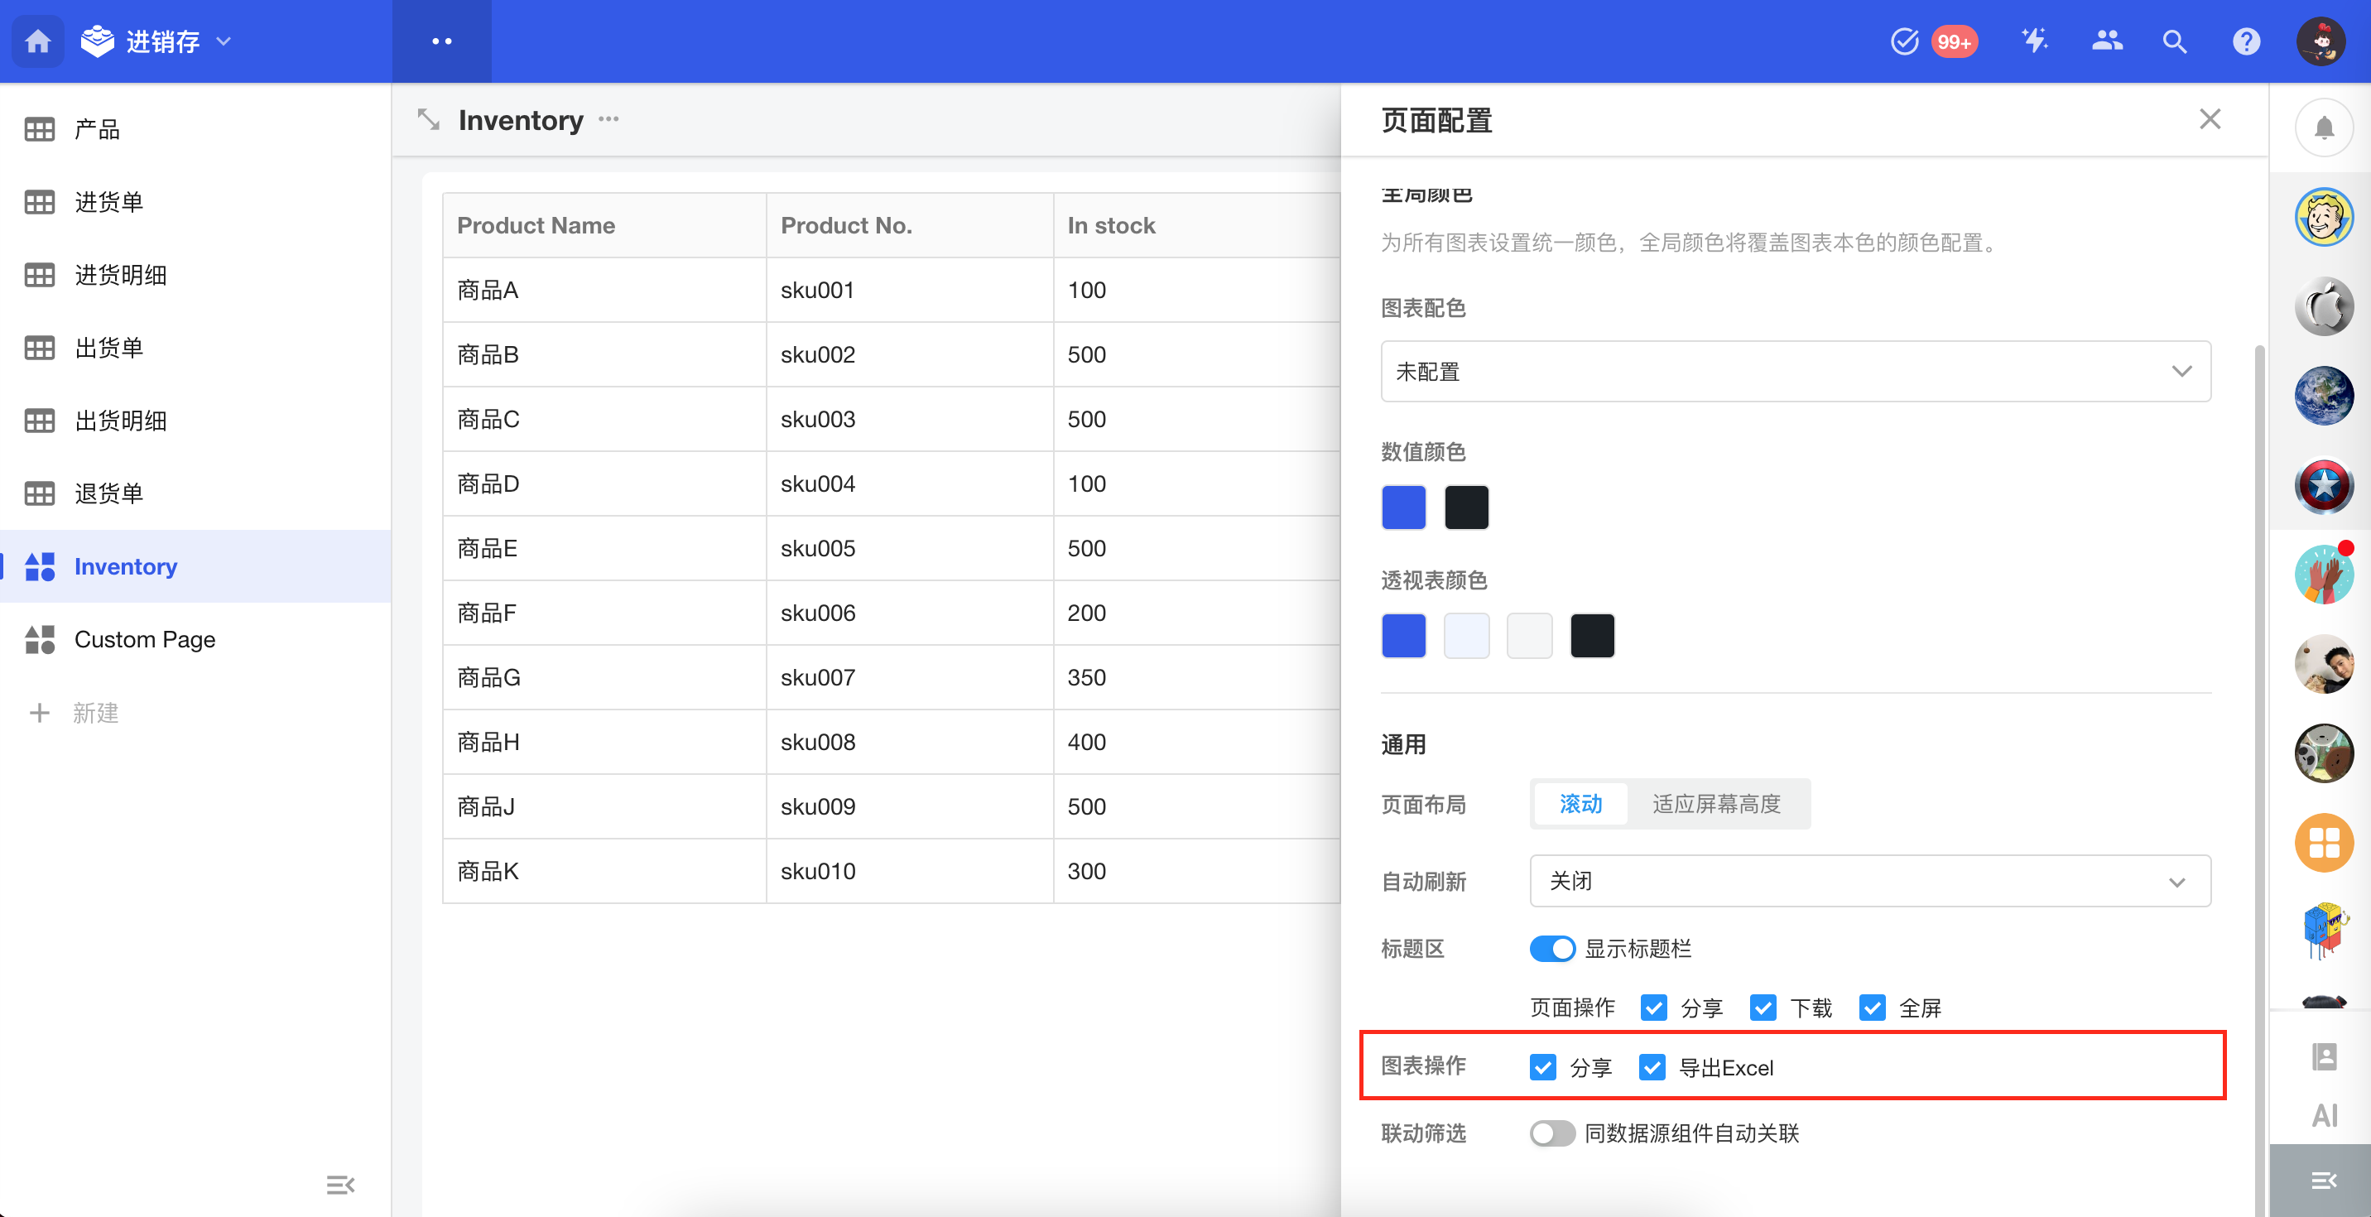Open the 99+ notifications badge
The width and height of the screenshot is (2371, 1217).
coord(1954,41)
